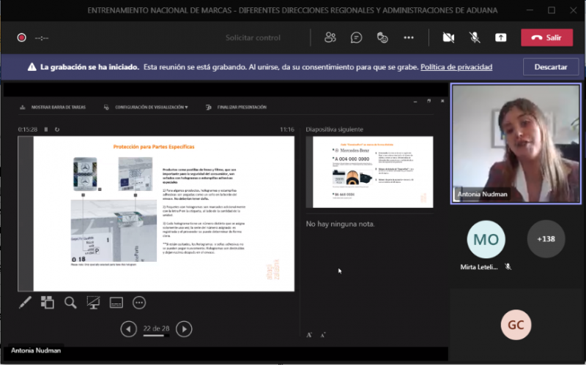The image size is (586, 365).
Task: Open the reactions and raise hand menu
Action: coord(382,37)
